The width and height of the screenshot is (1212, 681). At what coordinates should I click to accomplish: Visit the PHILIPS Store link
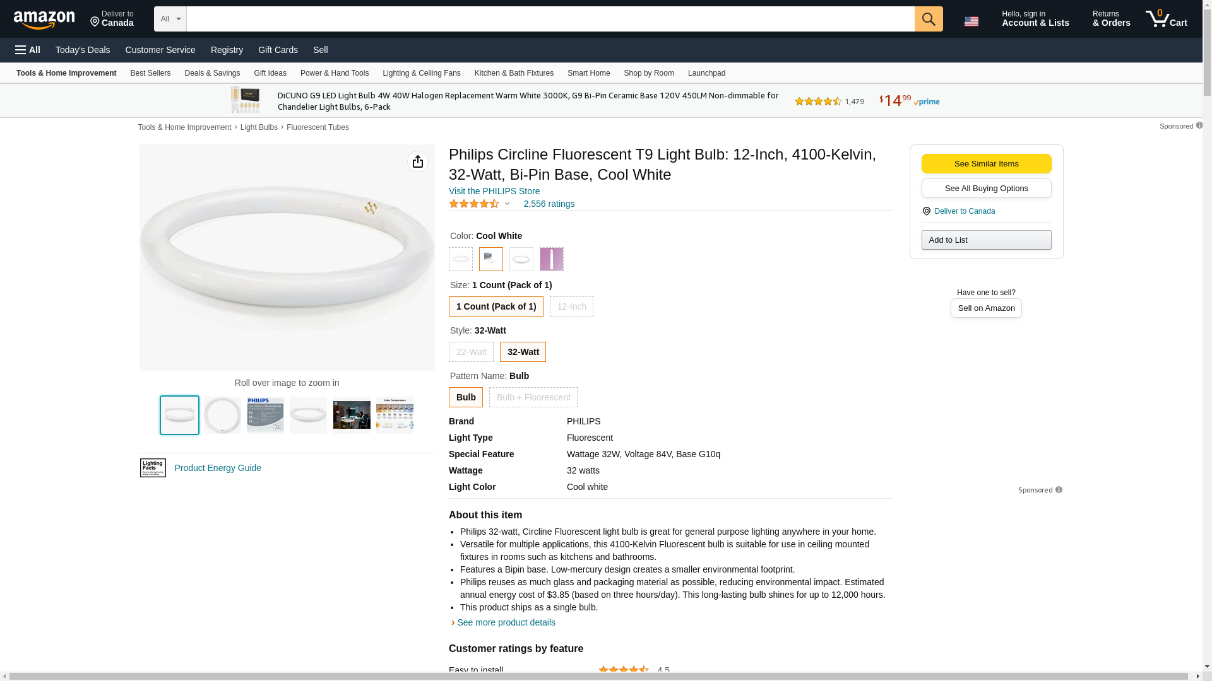(494, 191)
